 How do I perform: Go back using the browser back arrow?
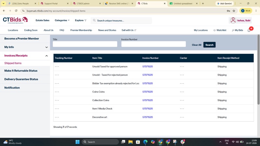click(4, 11)
